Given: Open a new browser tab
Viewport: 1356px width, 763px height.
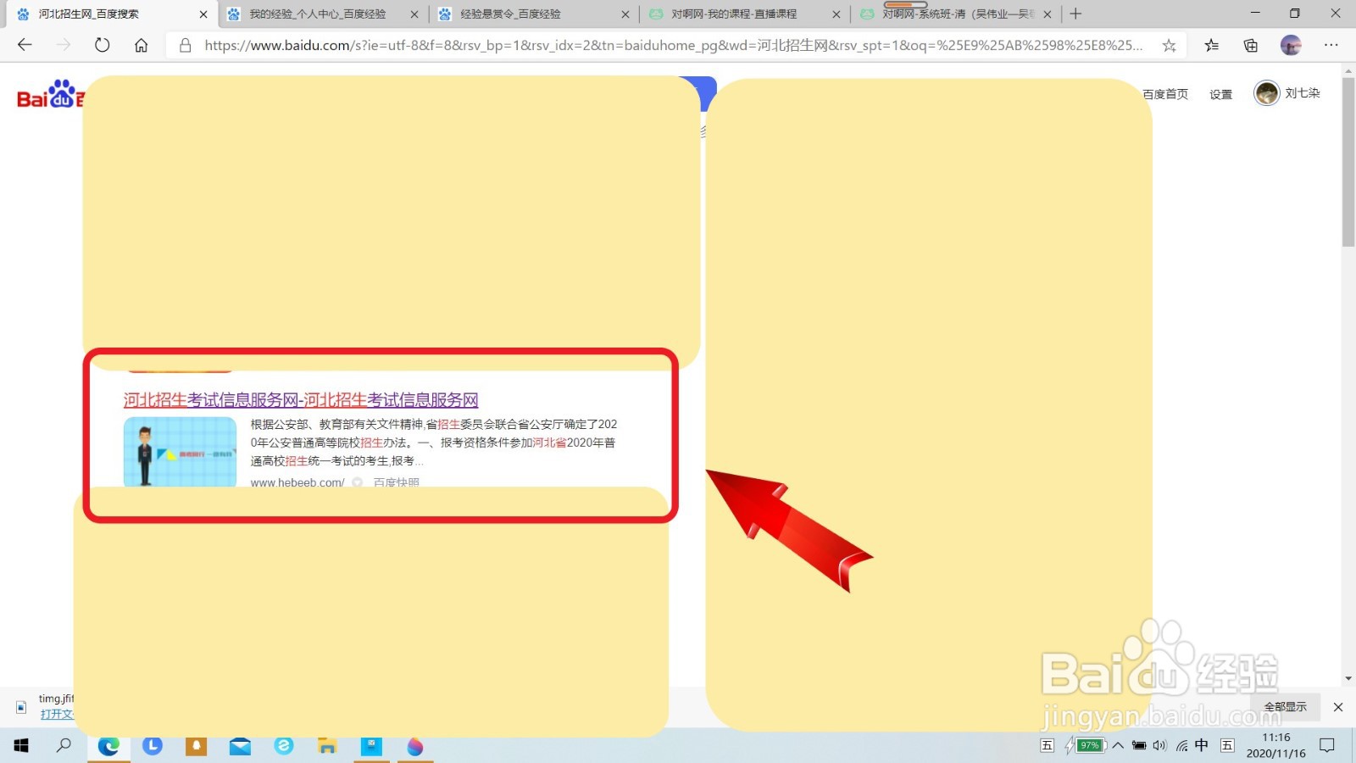Looking at the screenshot, I should [1075, 14].
